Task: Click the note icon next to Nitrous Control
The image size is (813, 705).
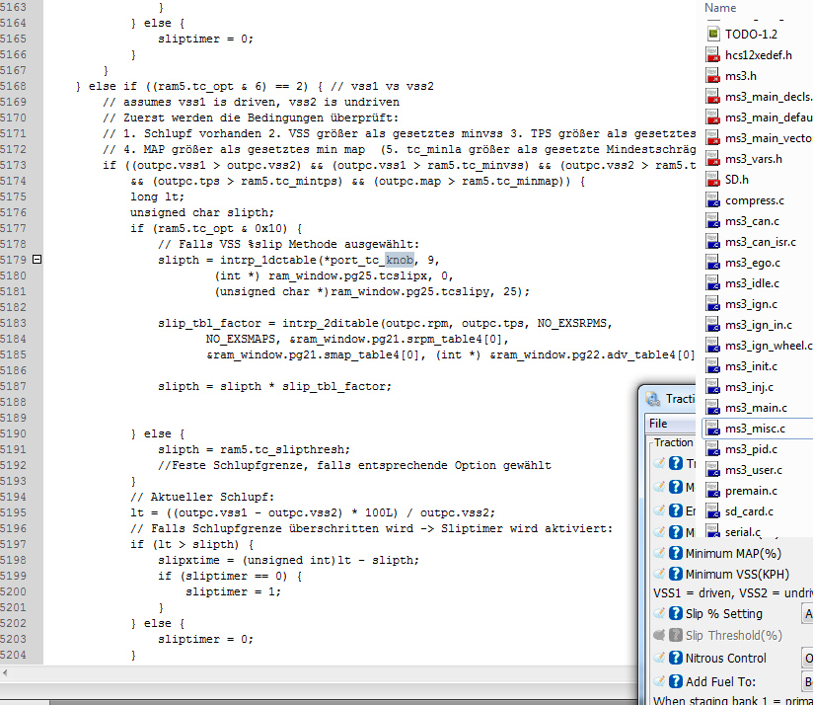Action: coord(660,659)
